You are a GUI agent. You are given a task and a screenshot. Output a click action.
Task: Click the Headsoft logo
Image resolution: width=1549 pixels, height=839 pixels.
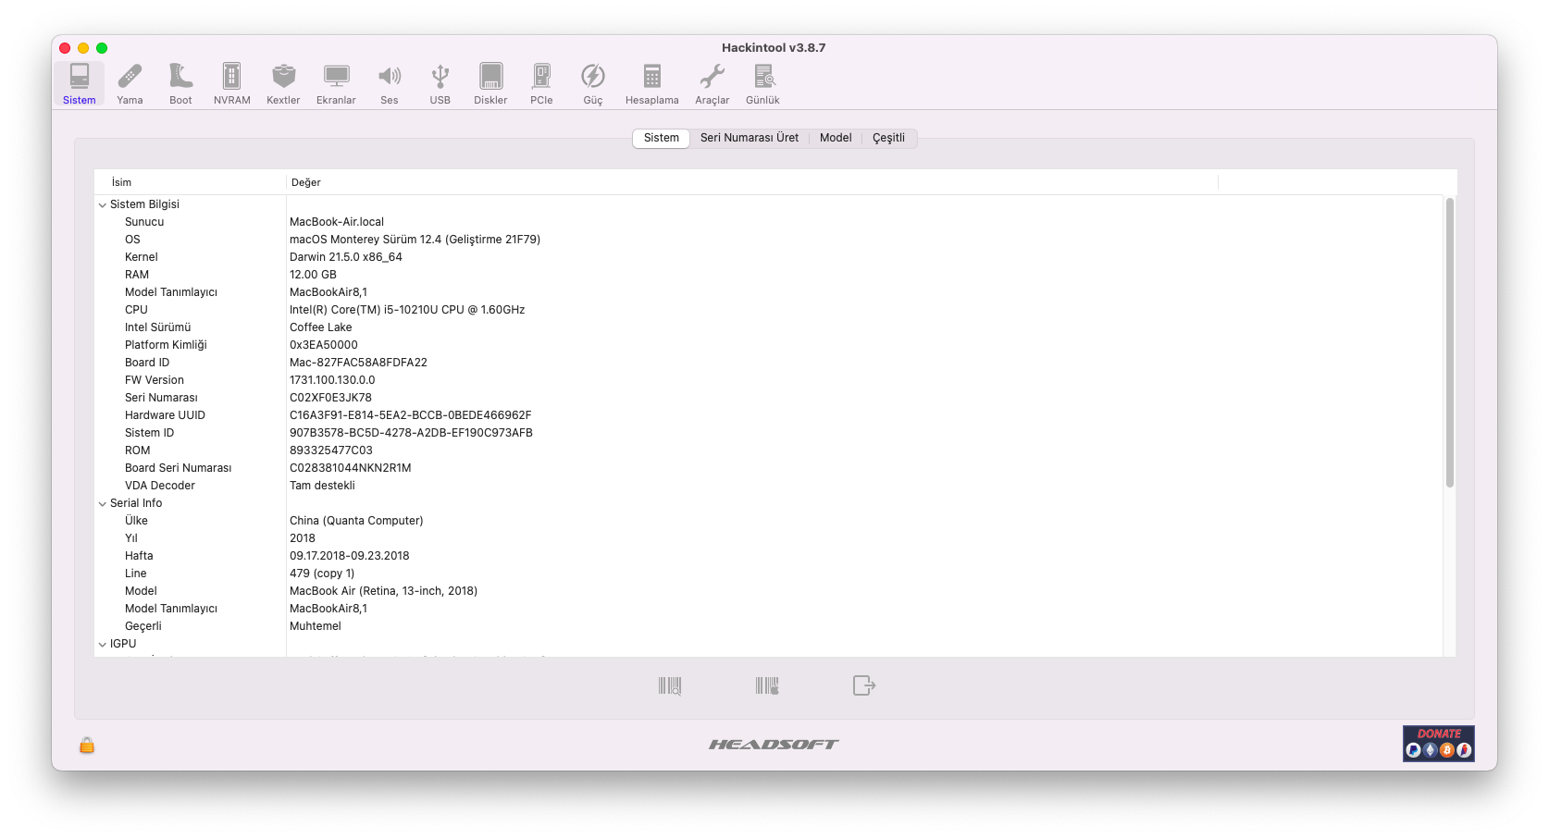(x=774, y=745)
